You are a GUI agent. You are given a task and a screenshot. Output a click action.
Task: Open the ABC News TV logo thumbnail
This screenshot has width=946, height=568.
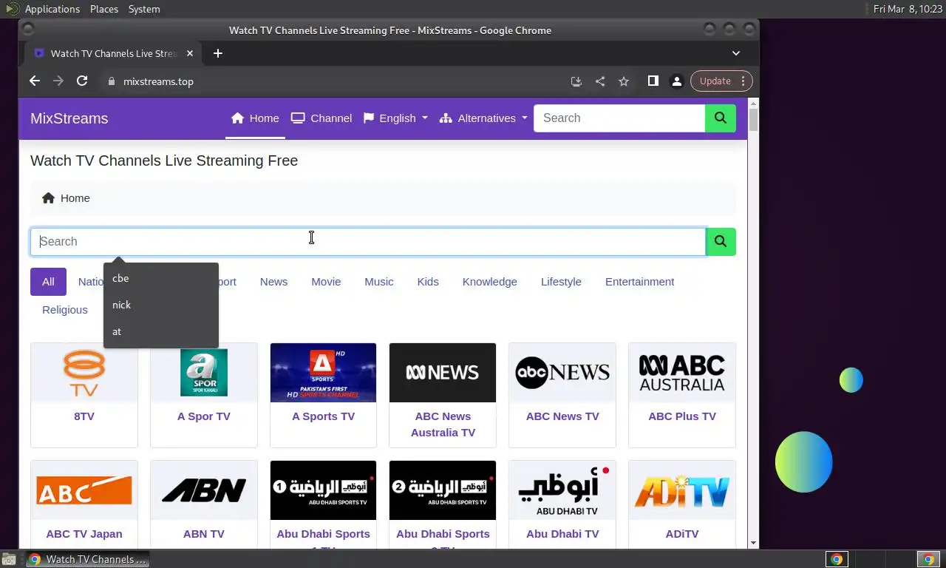562,373
